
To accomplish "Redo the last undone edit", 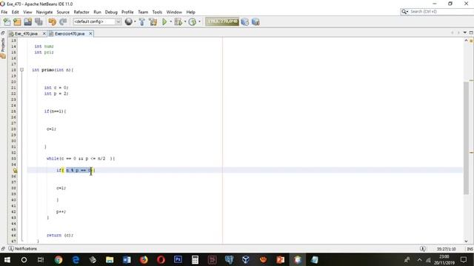I will coord(63,21).
